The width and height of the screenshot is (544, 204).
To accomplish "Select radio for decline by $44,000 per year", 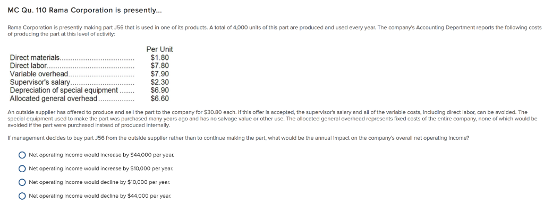I will (x=22, y=196).
